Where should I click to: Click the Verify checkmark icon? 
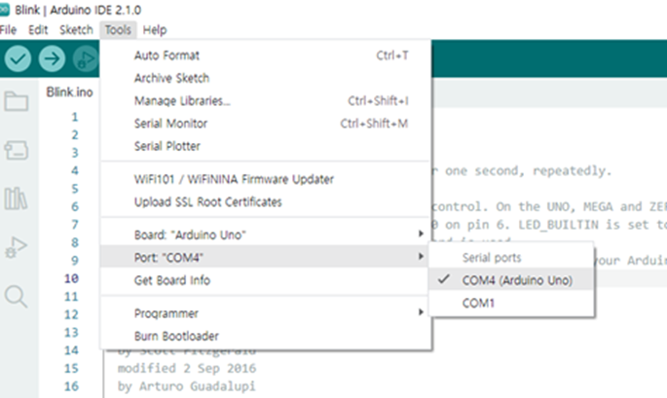[x=18, y=58]
